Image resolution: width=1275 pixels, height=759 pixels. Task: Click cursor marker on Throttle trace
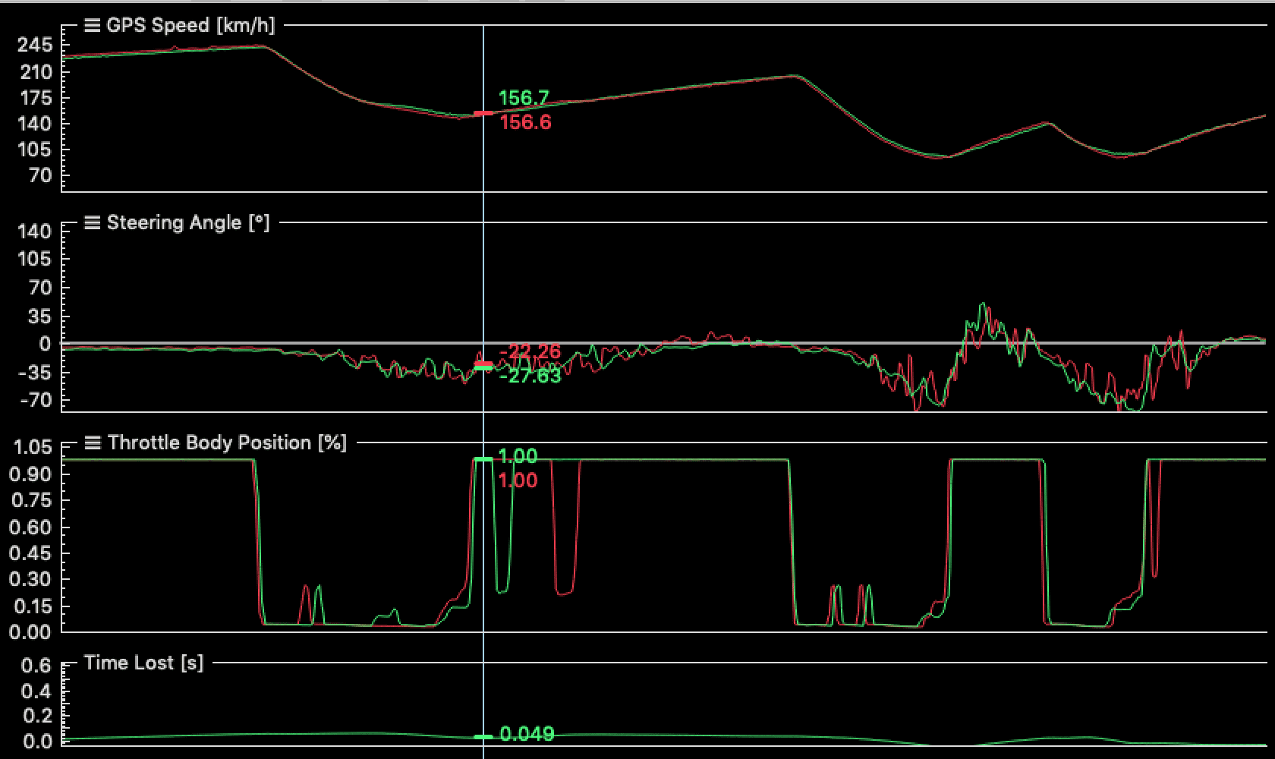(483, 459)
